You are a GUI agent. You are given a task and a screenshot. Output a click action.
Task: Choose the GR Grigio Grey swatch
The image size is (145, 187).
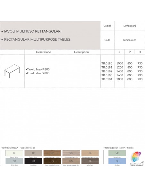point(14,161)
